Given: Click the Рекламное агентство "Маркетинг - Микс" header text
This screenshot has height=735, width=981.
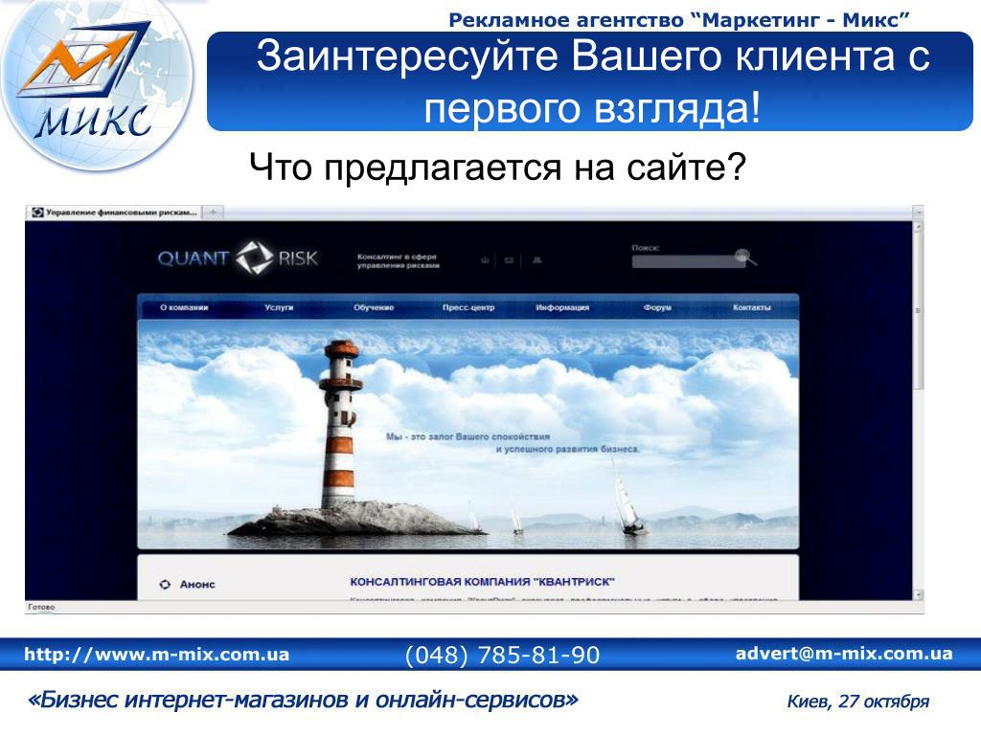Looking at the screenshot, I should (x=679, y=20).
